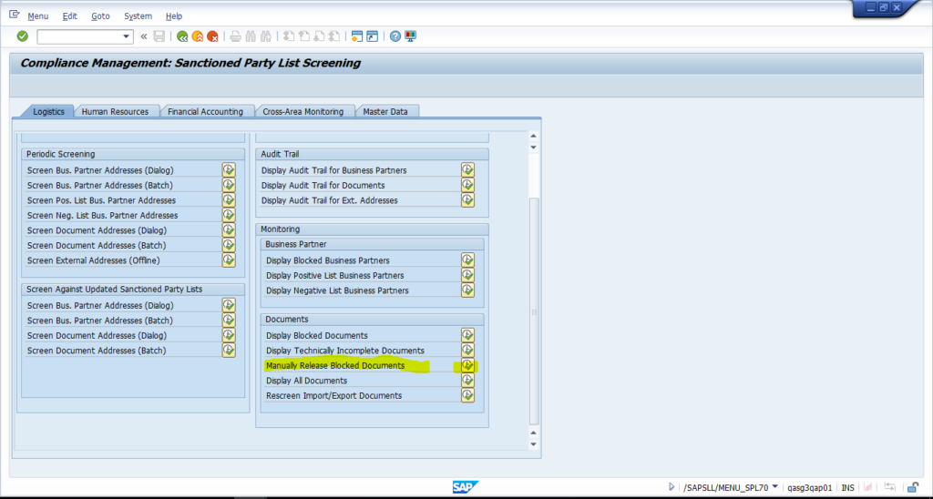Execute Screen Document Addresses (Dialog) under Updated Sanctioned Lists
The width and height of the screenshot is (933, 499).
229,335
